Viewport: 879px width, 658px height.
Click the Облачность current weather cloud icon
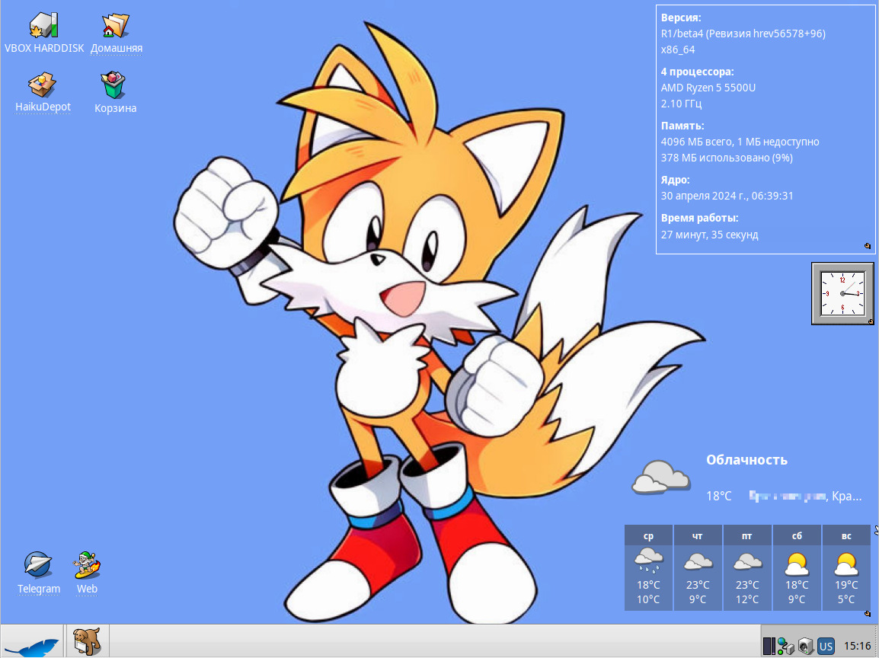(660, 478)
